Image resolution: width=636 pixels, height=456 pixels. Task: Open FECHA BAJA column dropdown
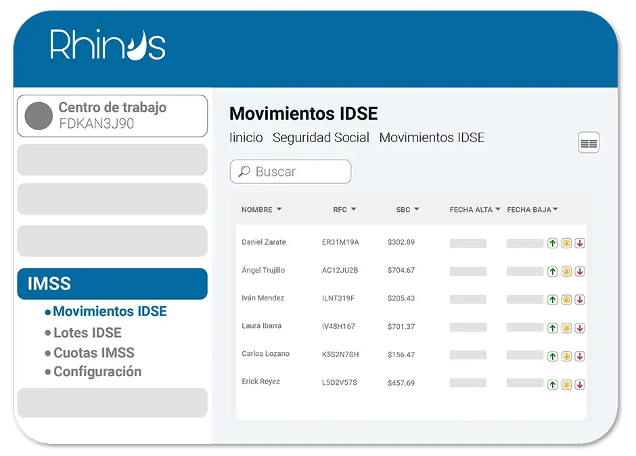pyautogui.click(x=555, y=210)
